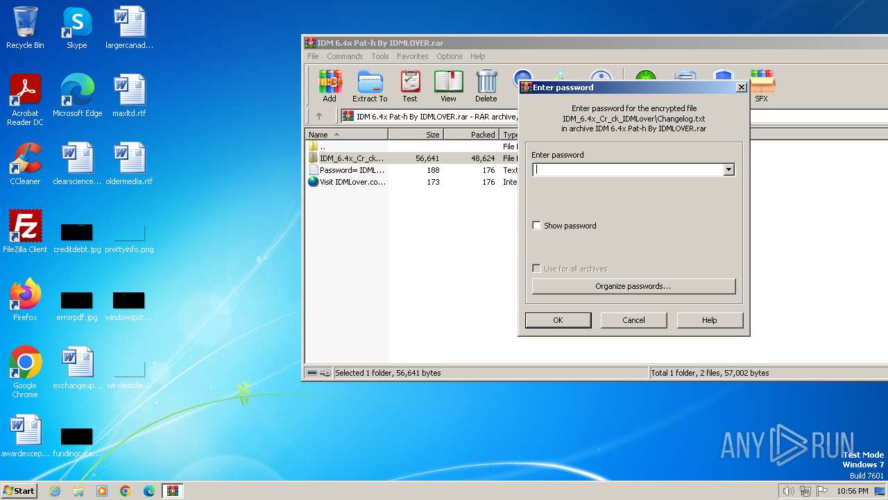Sort file list by Name column
The image size is (888, 500).
[x=347, y=135]
